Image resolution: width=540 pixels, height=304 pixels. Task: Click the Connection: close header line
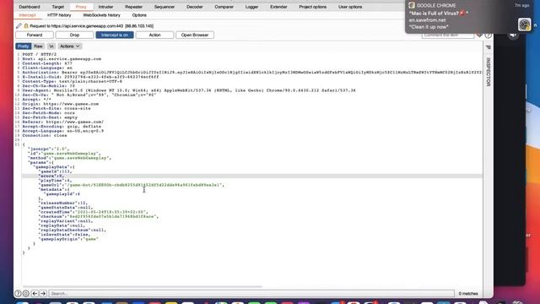[x=45, y=135]
